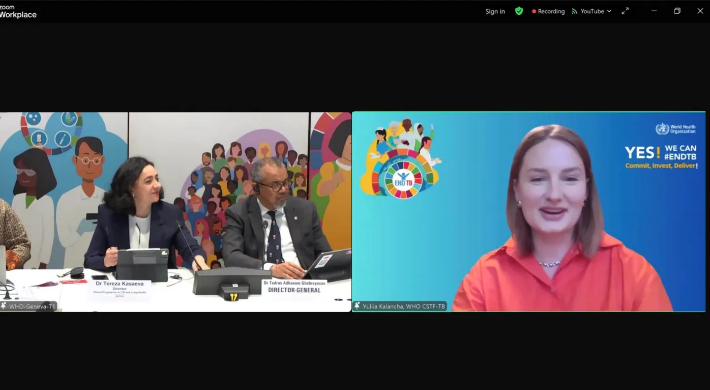The height and width of the screenshot is (390, 710).
Task: Click the Recording status text
Action: [x=551, y=11]
